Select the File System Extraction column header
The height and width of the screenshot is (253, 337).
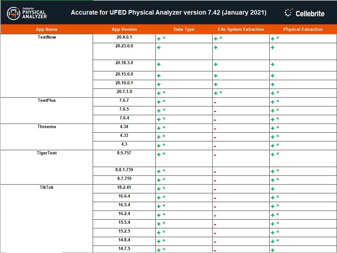coord(241,29)
